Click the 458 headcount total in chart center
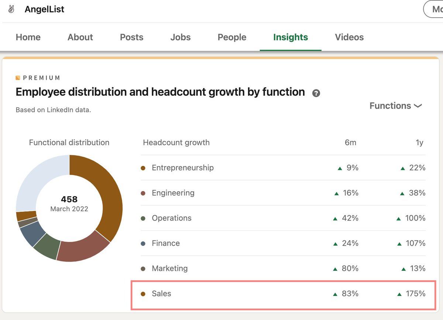443x320 pixels. point(69,200)
